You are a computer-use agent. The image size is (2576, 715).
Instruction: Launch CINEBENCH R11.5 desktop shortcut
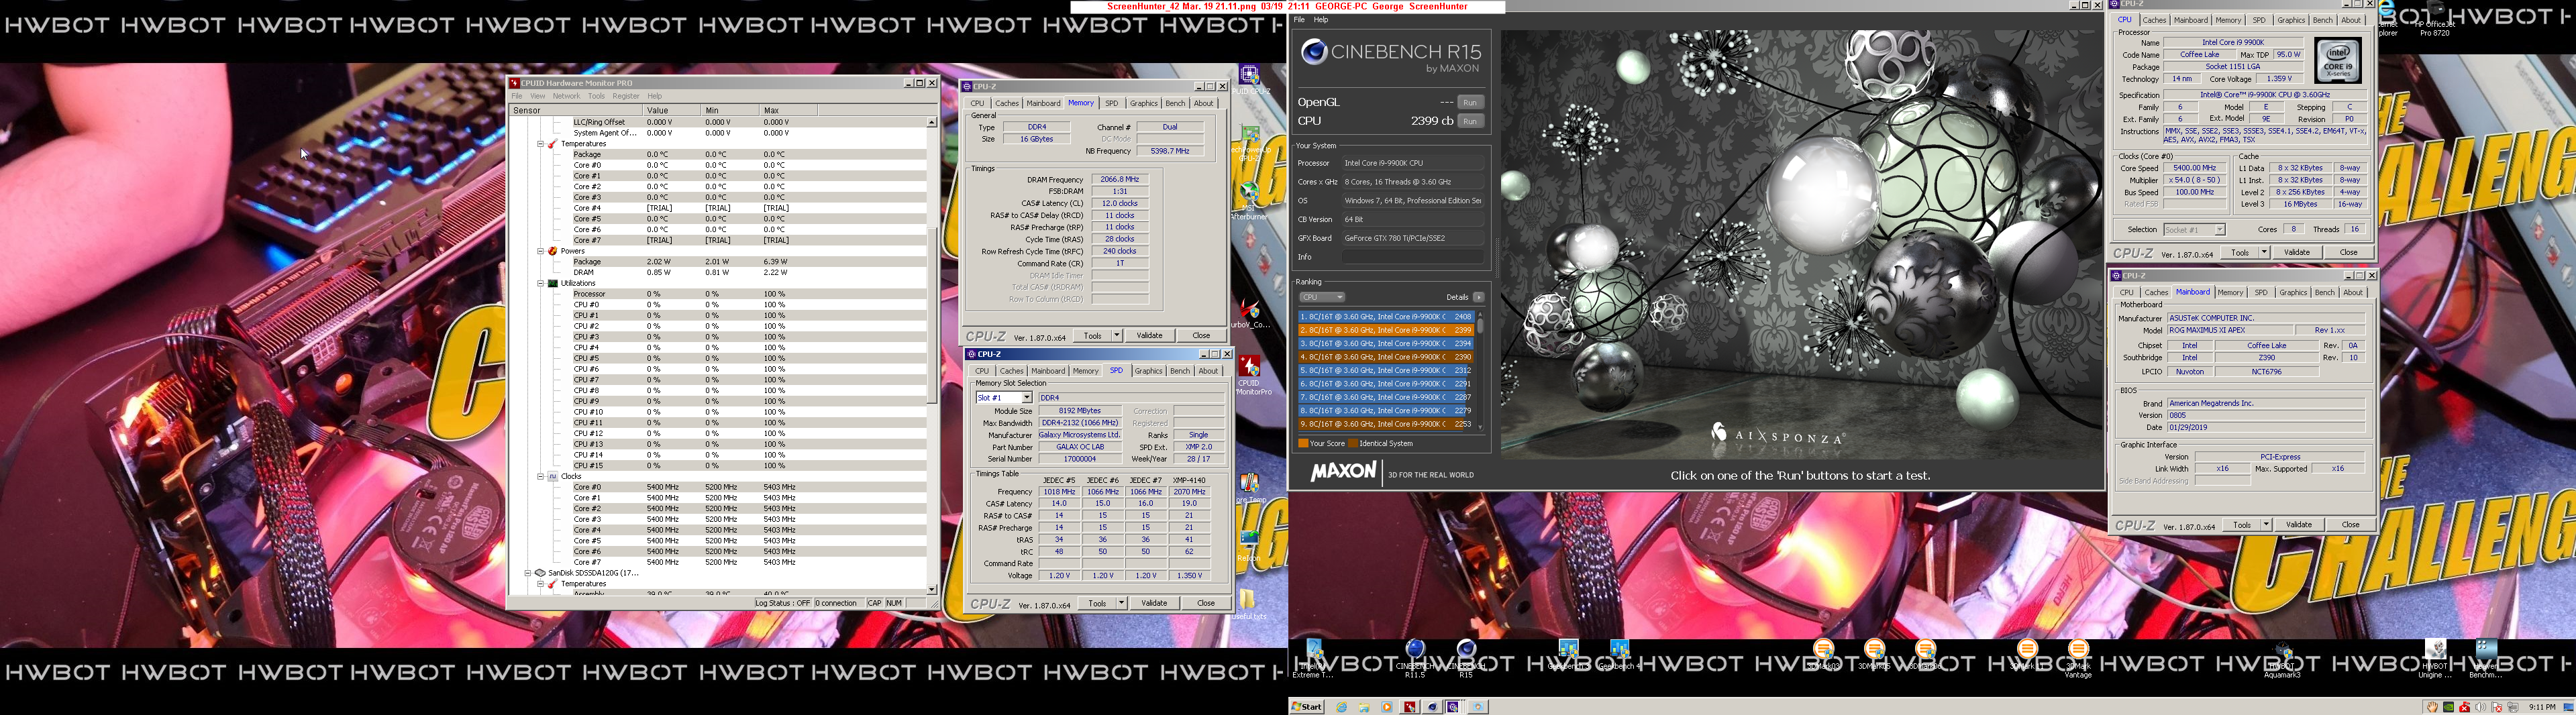coord(1414,659)
